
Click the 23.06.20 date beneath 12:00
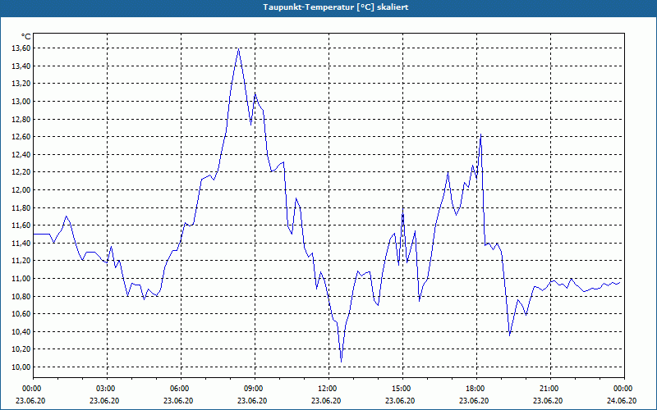[326, 400]
